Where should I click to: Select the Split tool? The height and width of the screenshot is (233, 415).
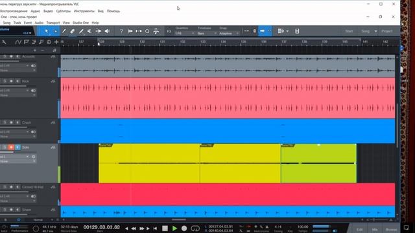coord(64,31)
